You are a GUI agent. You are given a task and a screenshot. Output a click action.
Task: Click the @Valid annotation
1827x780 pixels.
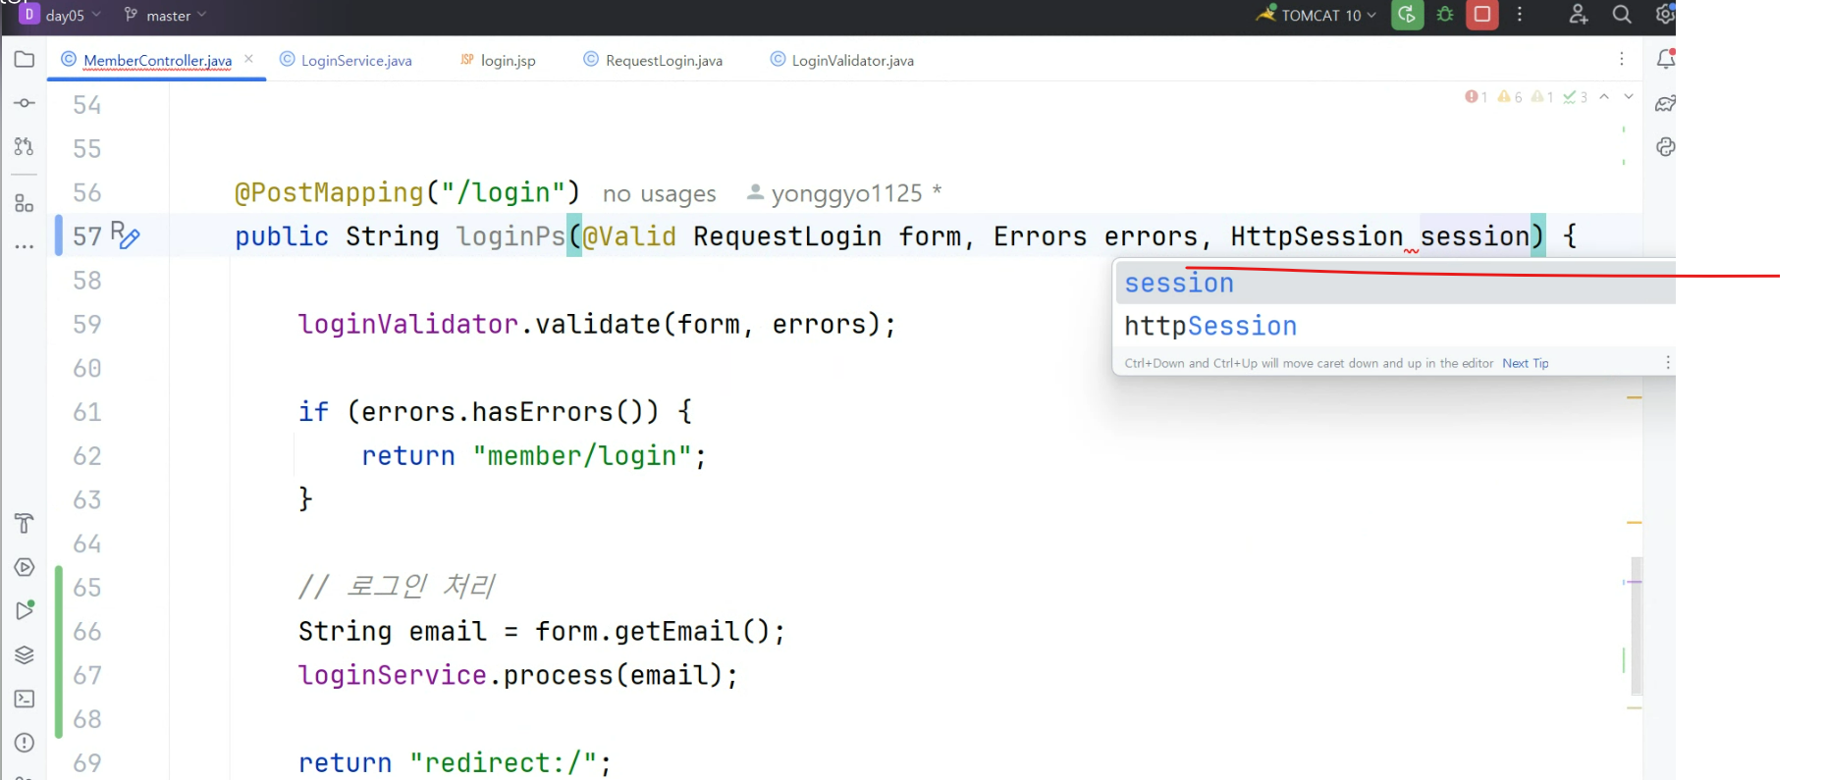tap(629, 236)
